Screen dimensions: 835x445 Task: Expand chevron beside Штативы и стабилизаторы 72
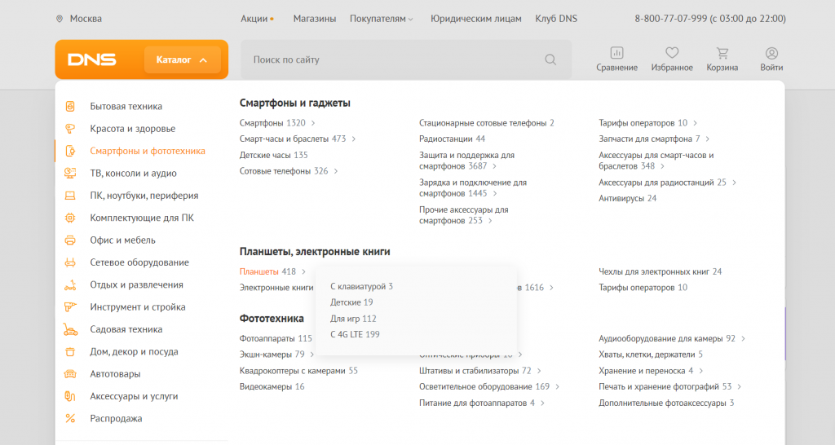coord(539,371)
